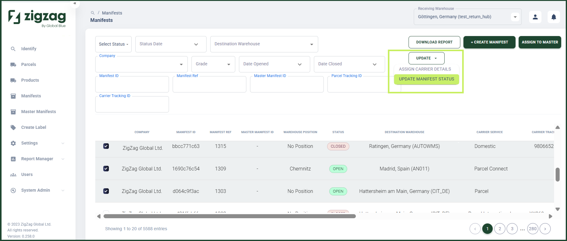
Task: Choose Assign Carrier Details option
Action: (425, 69)
